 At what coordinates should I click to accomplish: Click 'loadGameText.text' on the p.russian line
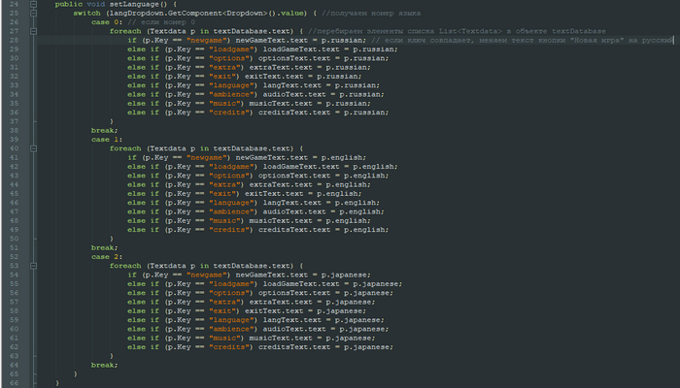[x=301, y=49]
